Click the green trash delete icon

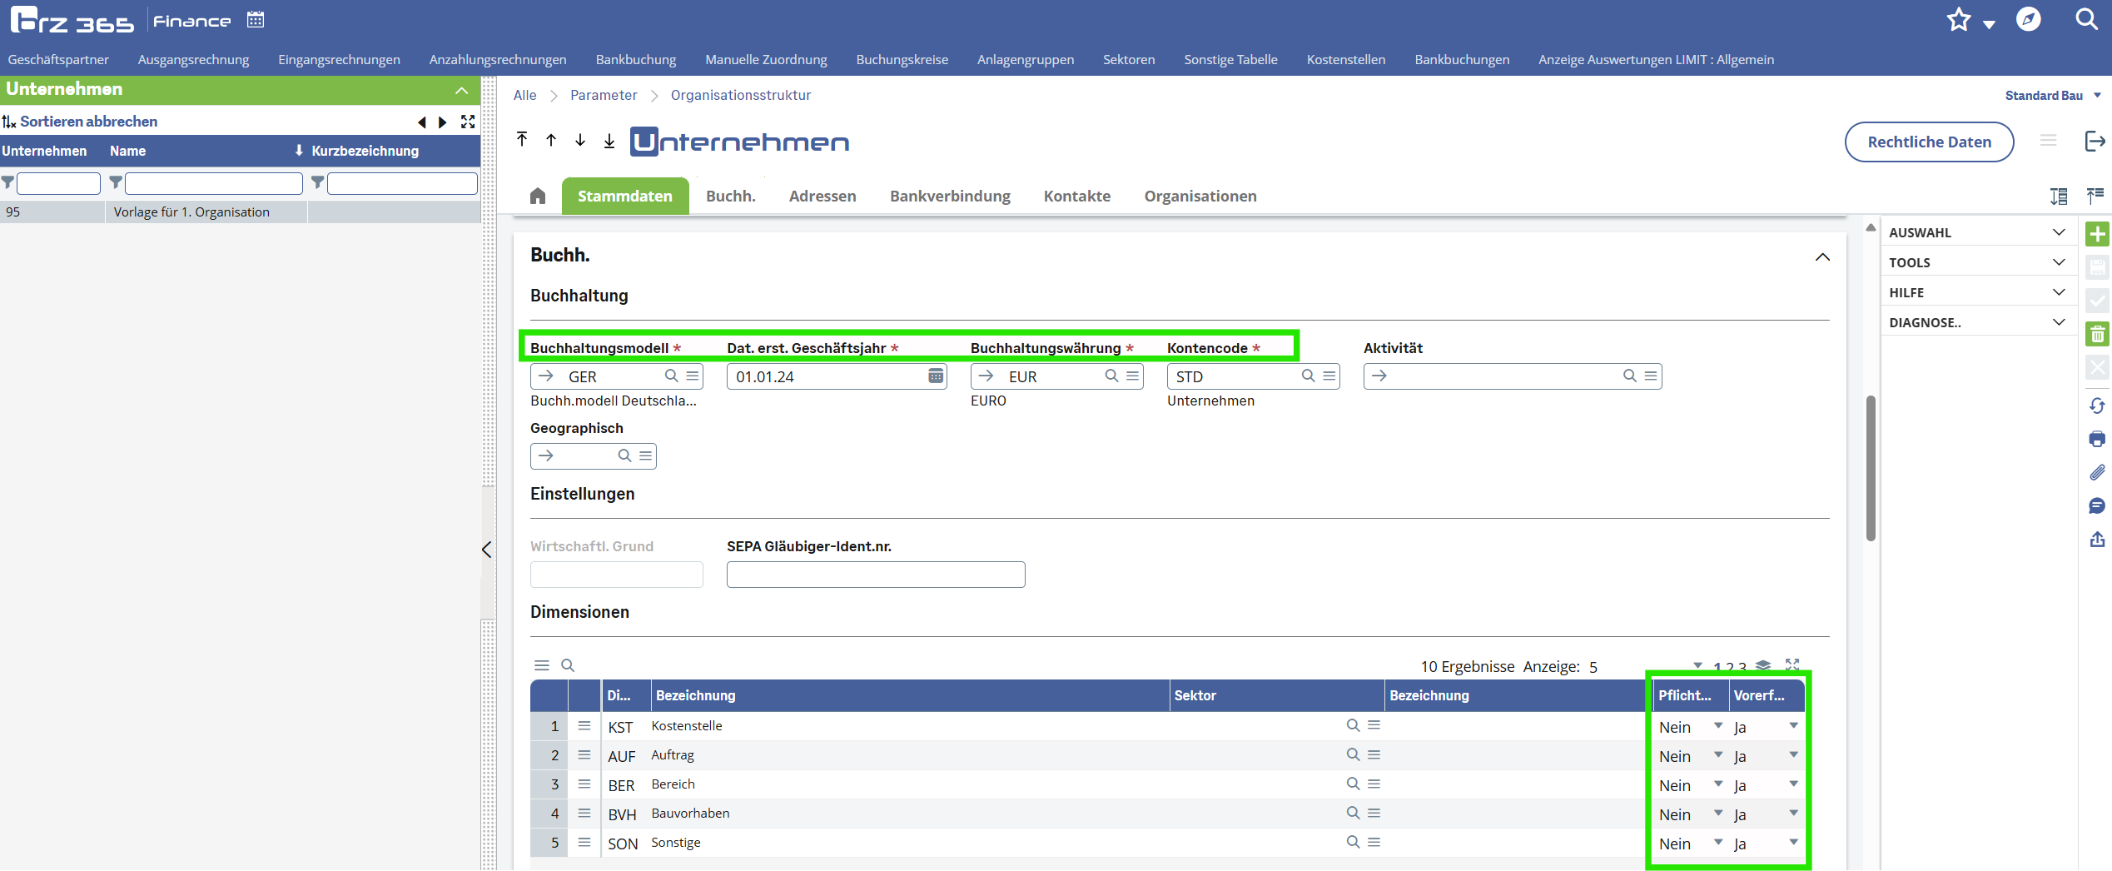2097,335
